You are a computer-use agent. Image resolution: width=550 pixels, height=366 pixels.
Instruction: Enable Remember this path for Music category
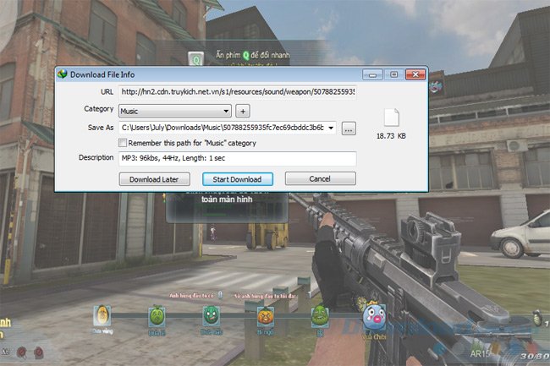pyautogui.click(x=124, y=143)
